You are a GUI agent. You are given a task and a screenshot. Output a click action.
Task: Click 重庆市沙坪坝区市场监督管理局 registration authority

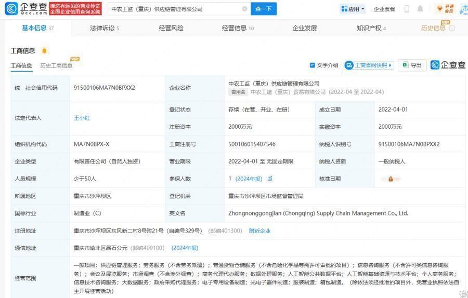(266, 196)
